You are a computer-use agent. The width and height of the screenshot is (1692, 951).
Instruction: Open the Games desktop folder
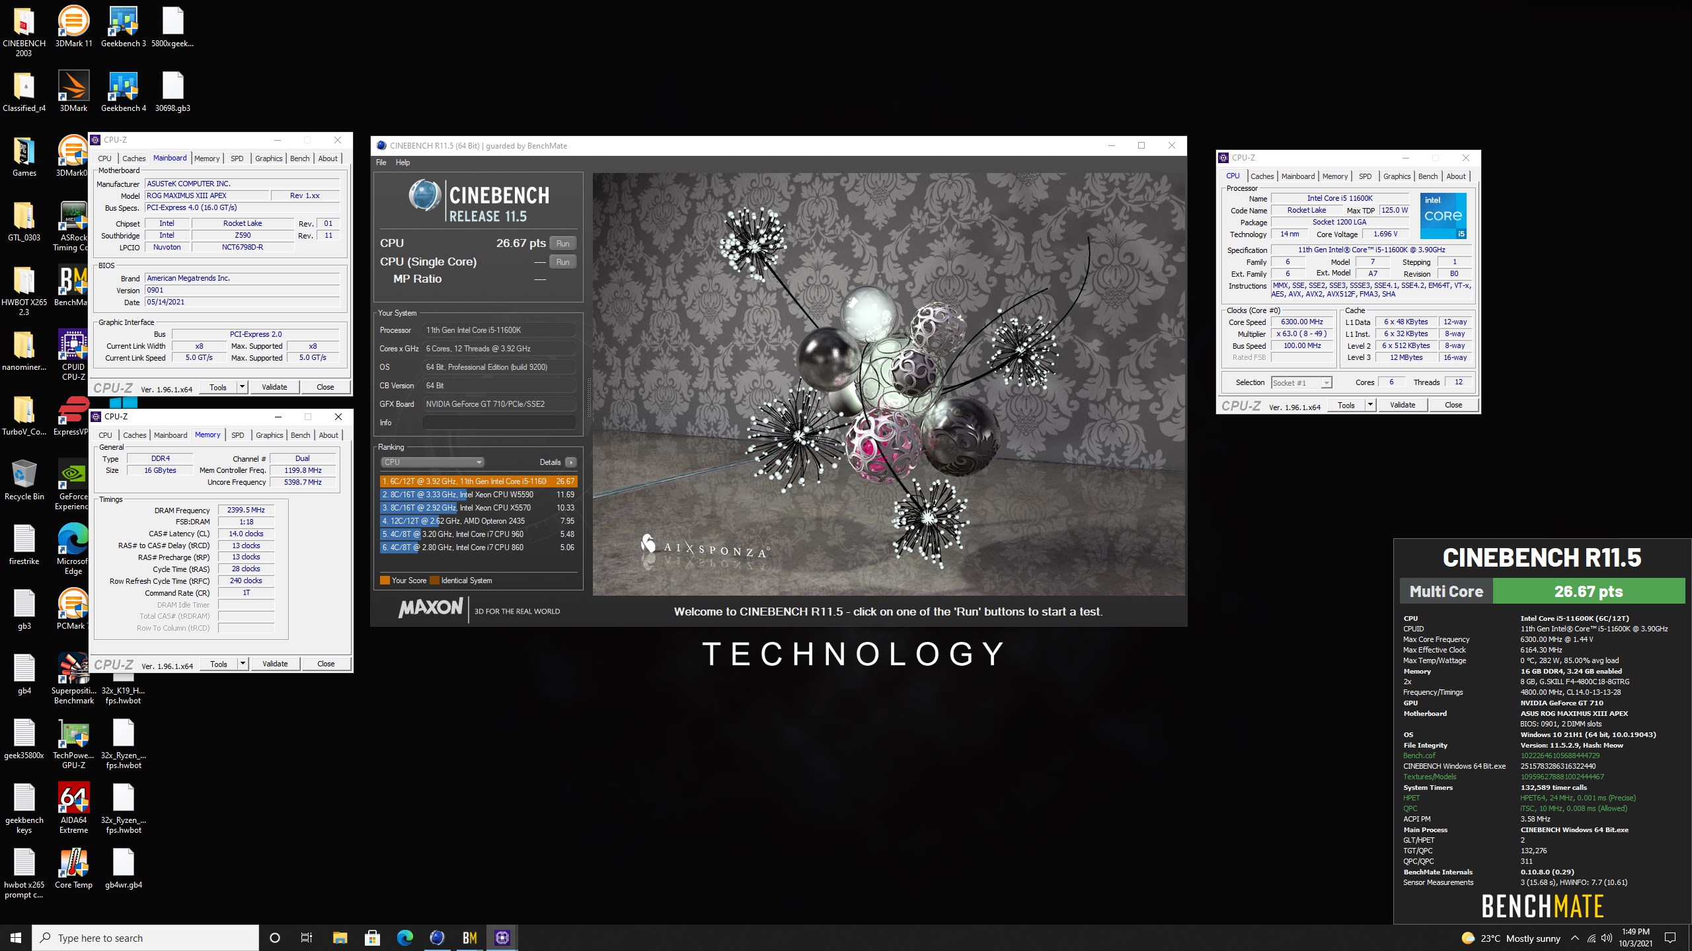24,156
